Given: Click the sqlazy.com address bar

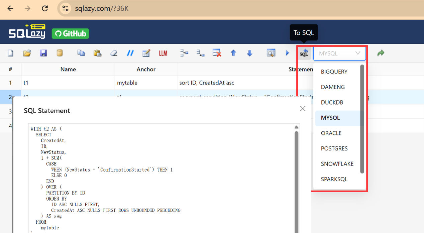Looking at the screenshot, I should [x=241, y=9].
